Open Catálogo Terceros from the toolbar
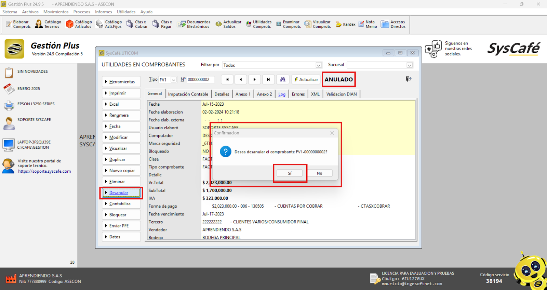Viewport: 547px width, 290px height. point(48,24)
